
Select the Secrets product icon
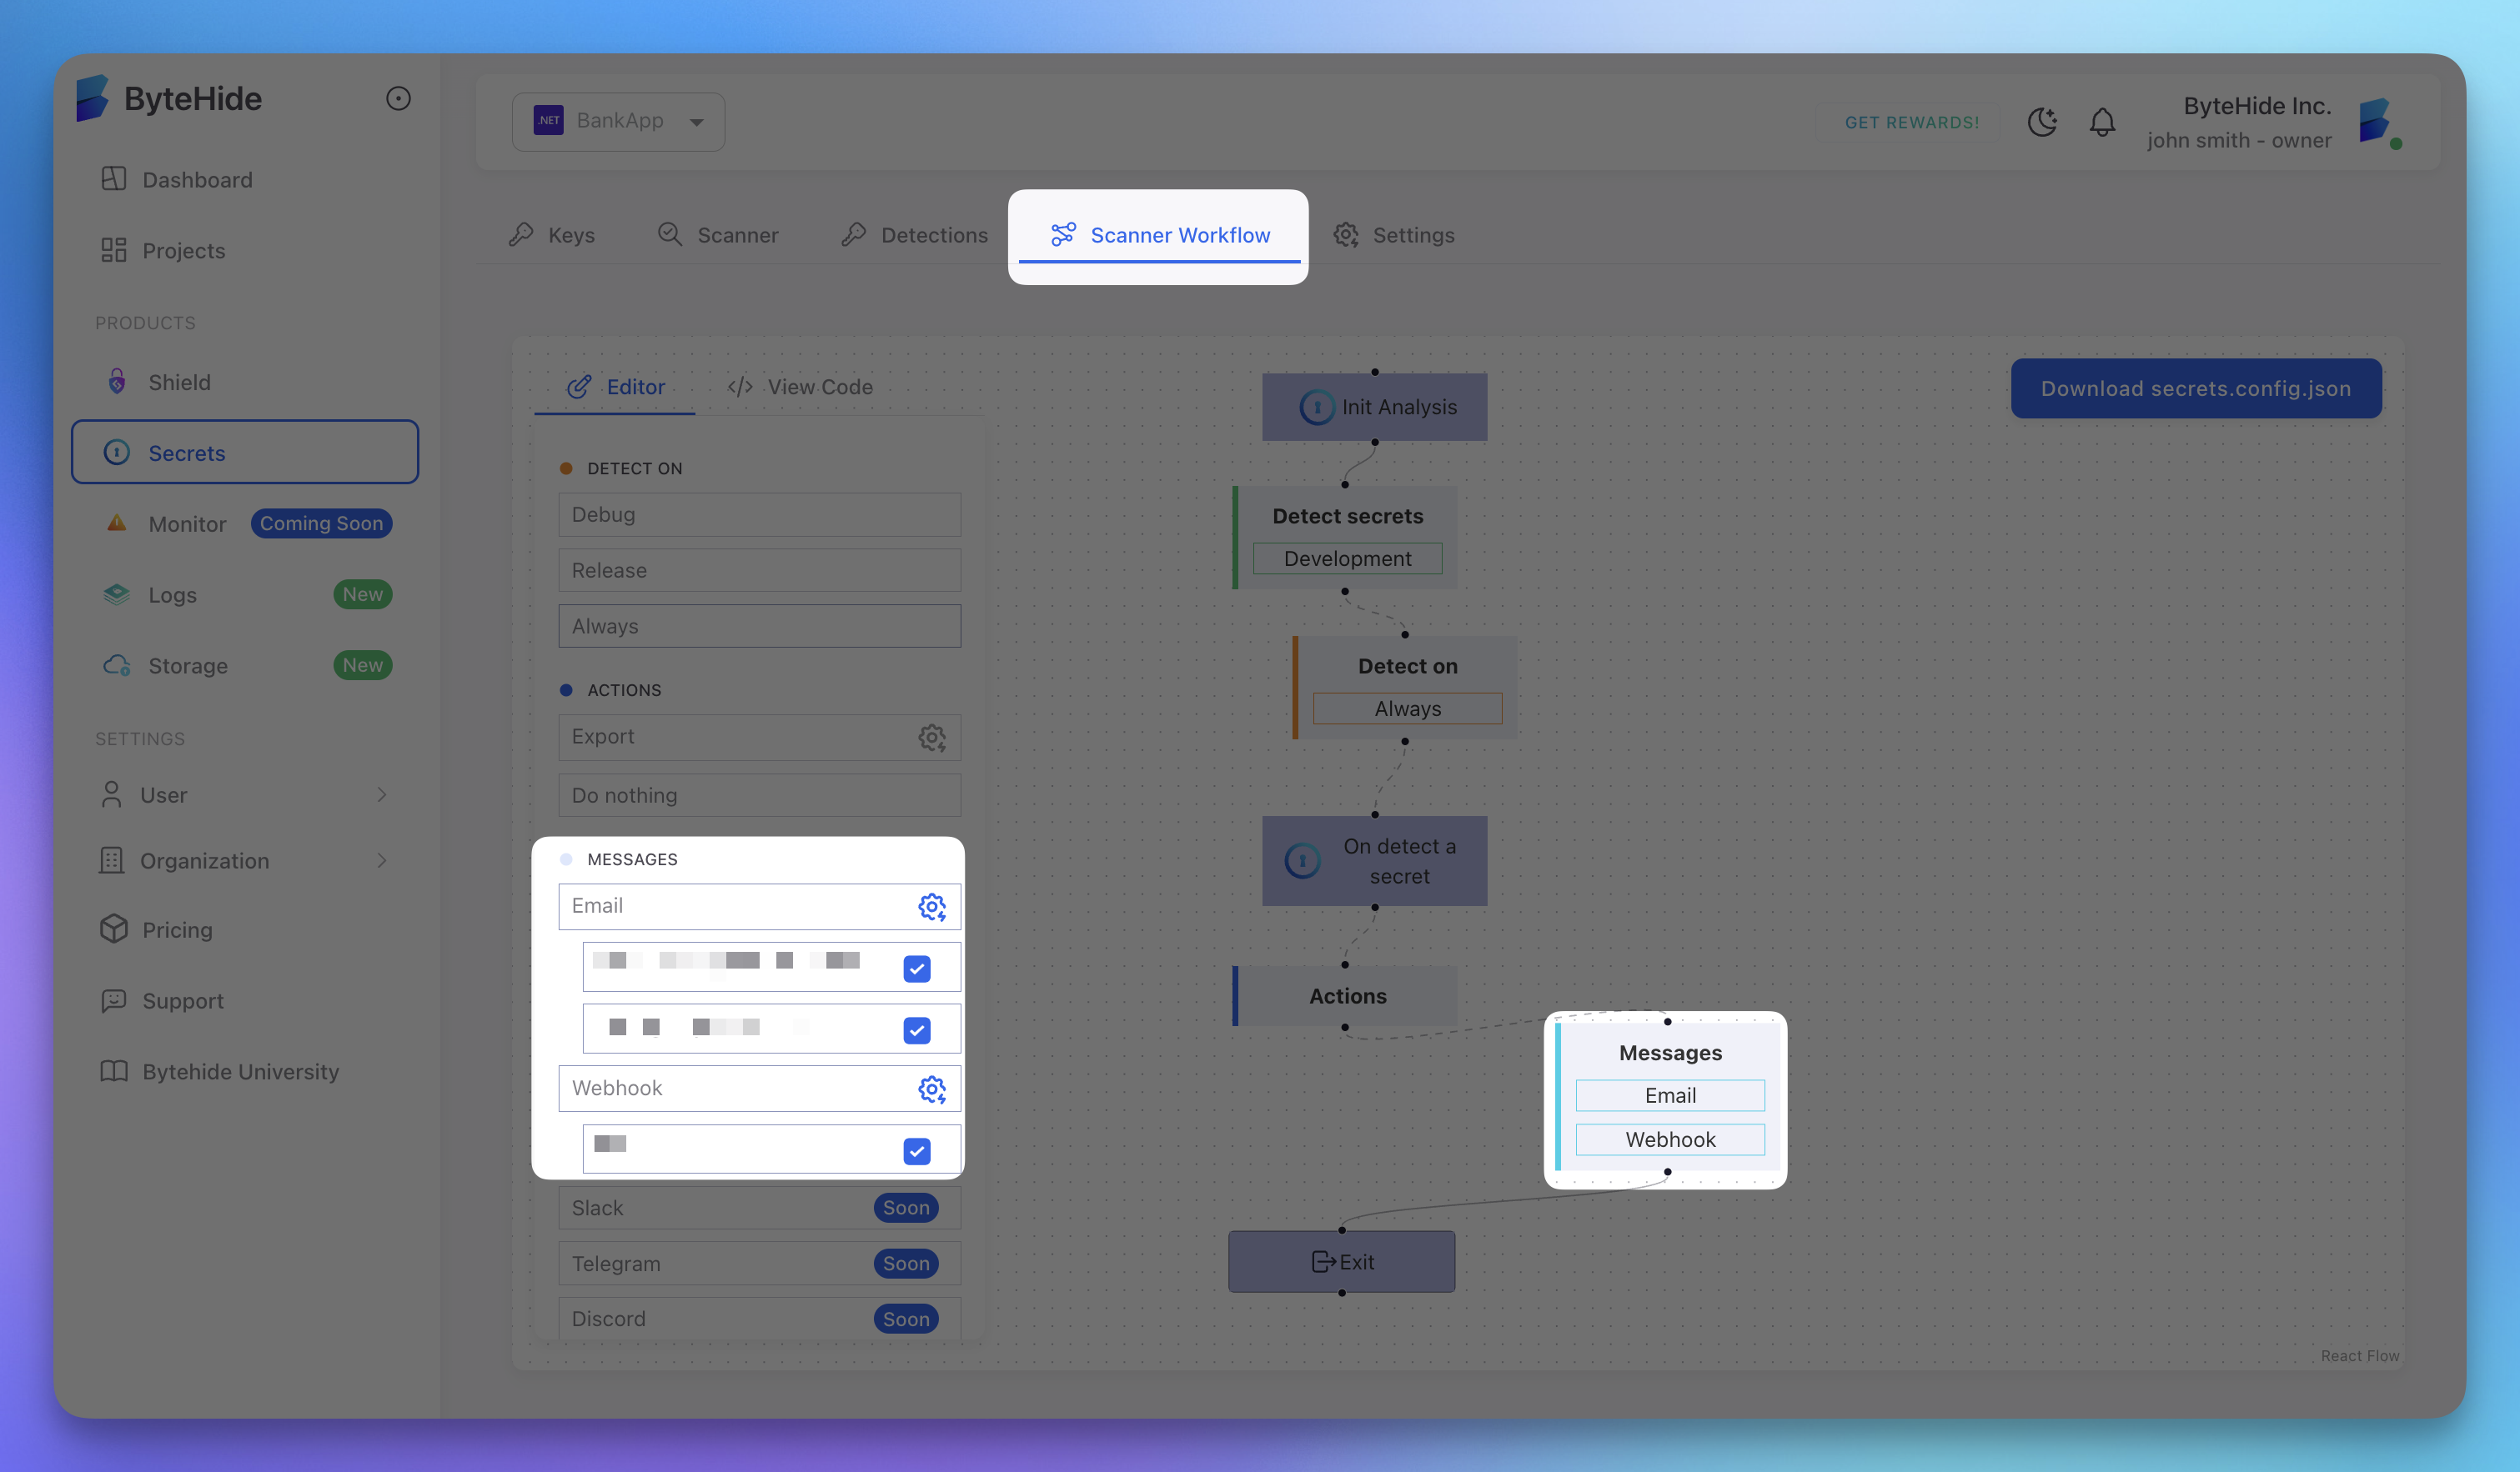point(117,453)
